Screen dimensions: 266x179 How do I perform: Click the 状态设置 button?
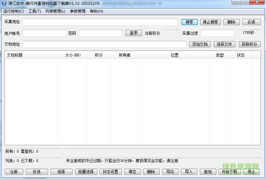coord(111,172)
